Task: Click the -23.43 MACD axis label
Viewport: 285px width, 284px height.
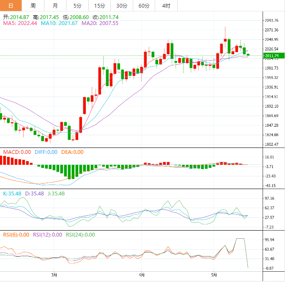Action: [270, 176]
